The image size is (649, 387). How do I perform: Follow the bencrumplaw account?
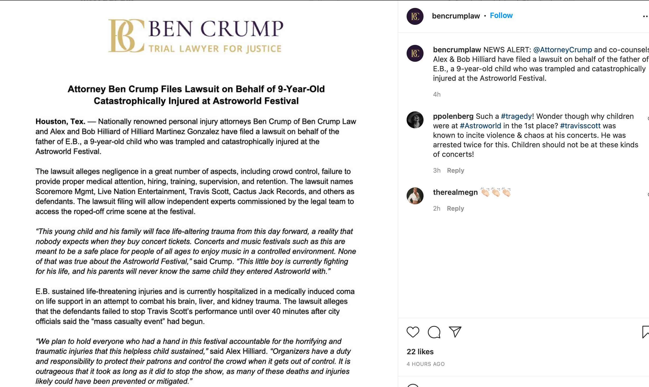click(x=501, y=16)
